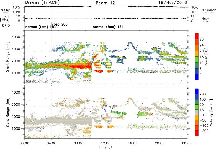The width and height of the screenshot is (216, 149).
Task: Click the 'Unwin (fitACF)' title text
Action: click(x=42, y=3)
